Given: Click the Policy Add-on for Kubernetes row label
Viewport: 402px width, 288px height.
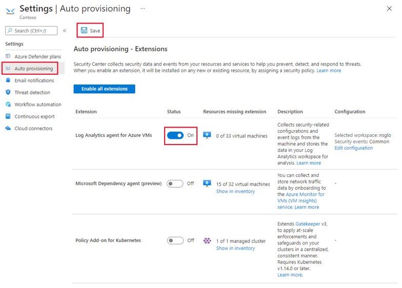Looking at the screenshot, I should 108,240.
